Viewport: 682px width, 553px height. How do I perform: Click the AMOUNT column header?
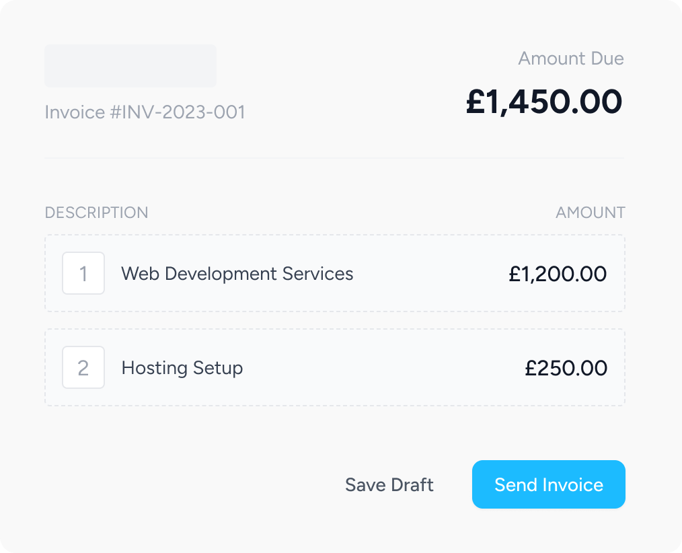coord(590,212)
